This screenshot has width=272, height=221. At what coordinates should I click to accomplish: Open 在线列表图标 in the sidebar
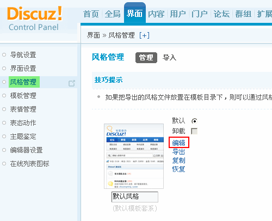point(29,164)
